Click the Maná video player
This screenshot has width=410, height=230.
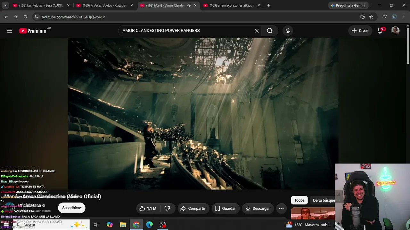203,114
